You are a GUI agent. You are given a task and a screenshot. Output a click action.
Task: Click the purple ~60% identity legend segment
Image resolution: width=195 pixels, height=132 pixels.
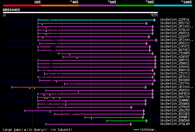(x=97, y=5)
